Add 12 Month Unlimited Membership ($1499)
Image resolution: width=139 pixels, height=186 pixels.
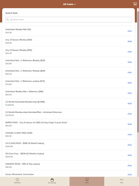point(130,104)
